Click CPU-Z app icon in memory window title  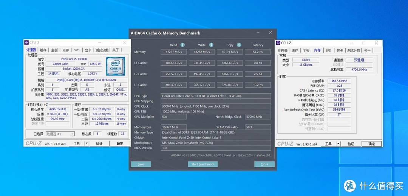278,43
